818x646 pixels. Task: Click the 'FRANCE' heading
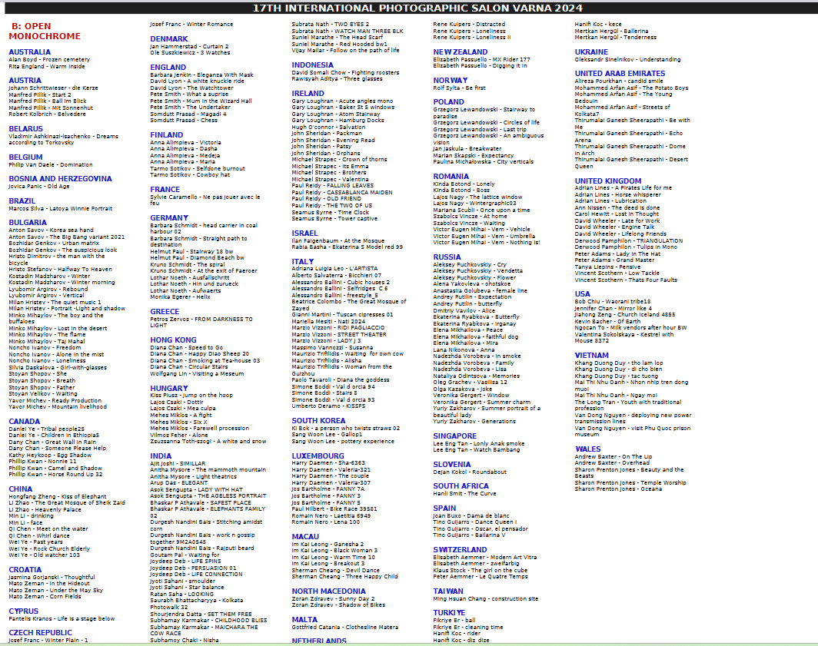165,190
